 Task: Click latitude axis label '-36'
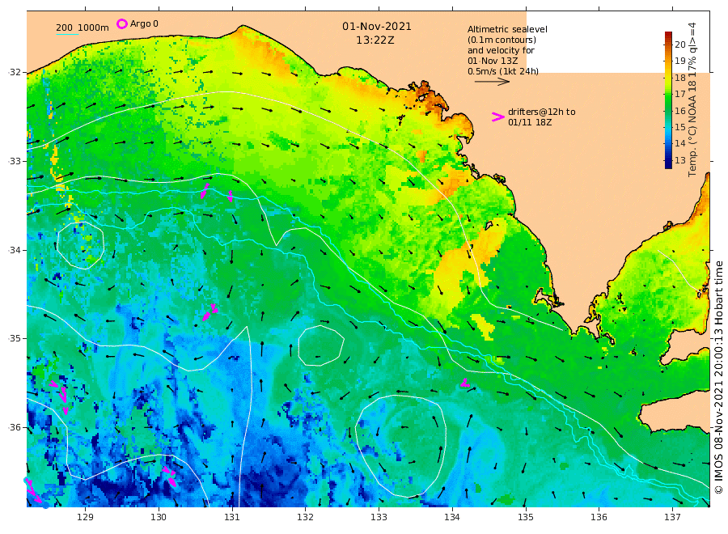click(x=15, y=427)
